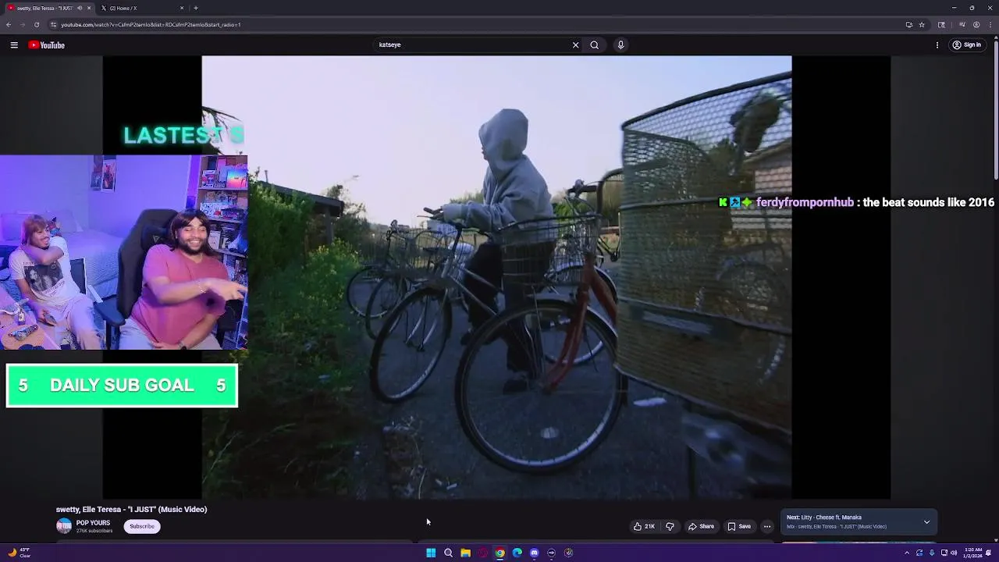Image resolution: width=999 pixels, height=562 pixels.
Task: Expand the Next: Litty - Cheese mix panel
Action: pyautogui.click(x=926, y=522)
